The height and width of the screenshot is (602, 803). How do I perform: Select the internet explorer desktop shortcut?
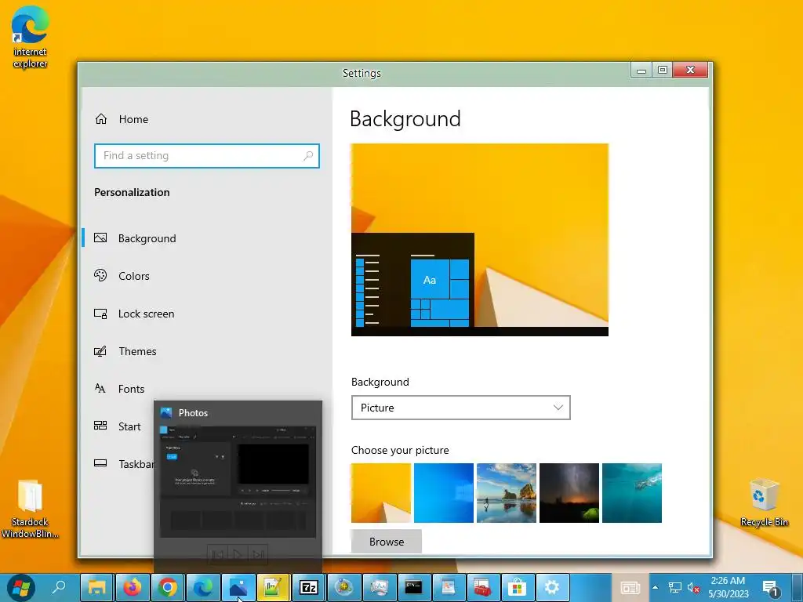30,37
